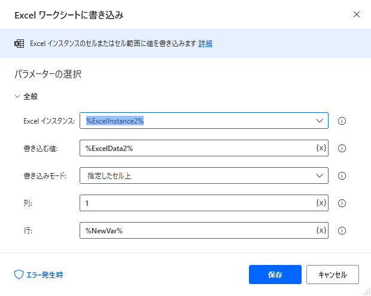
Task: Click the 保存 button
Action: 275,275
